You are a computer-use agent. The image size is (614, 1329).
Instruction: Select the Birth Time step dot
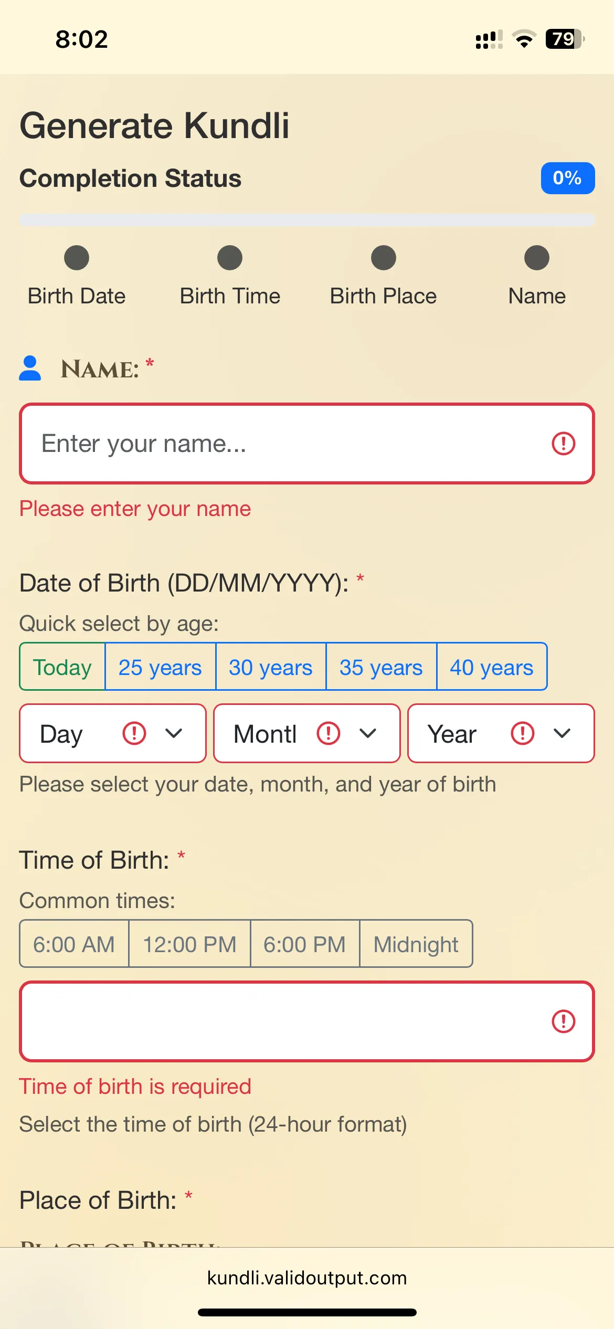[230, 258]
